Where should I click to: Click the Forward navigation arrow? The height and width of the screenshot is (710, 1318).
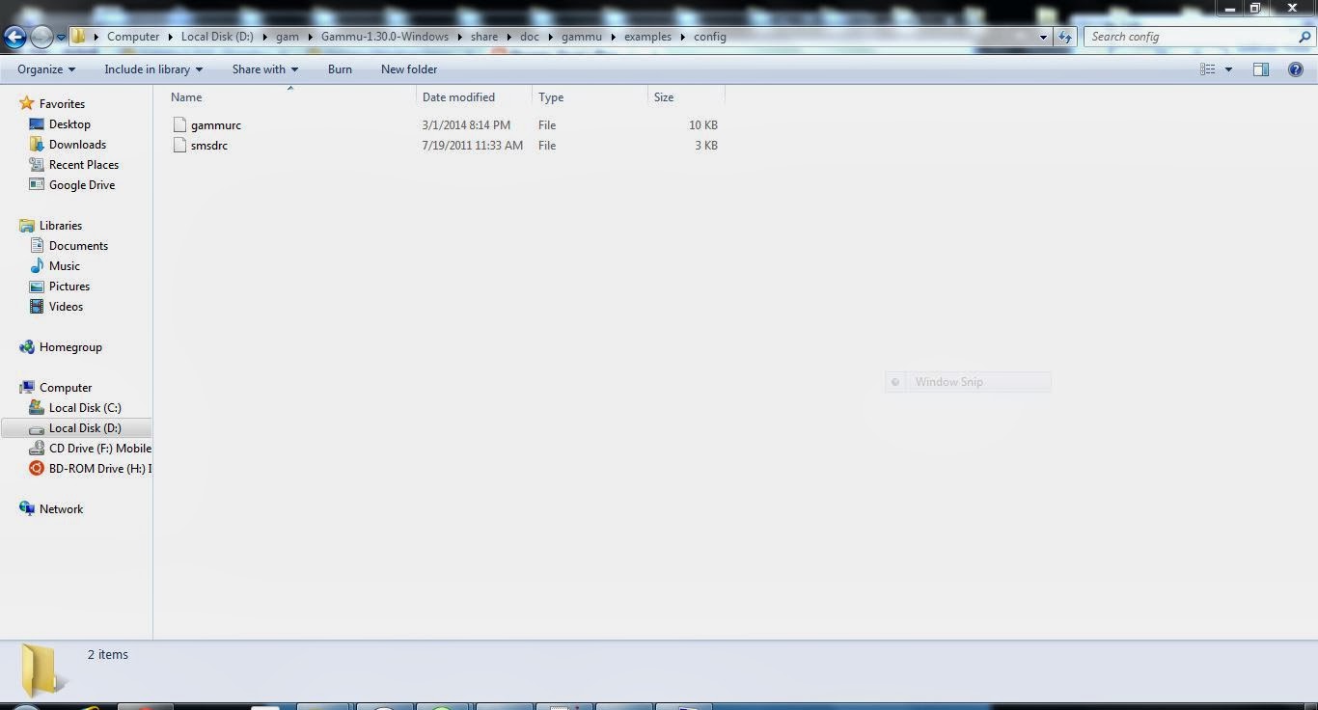point(41,38)
